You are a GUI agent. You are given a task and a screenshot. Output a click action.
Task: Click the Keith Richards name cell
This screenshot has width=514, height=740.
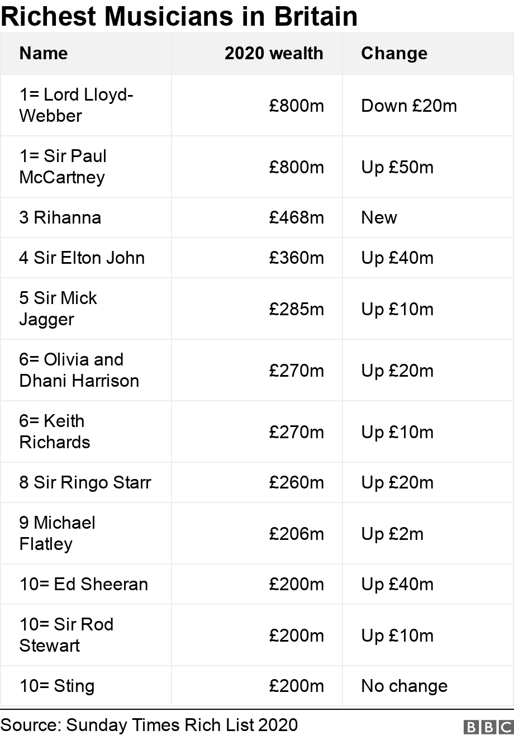55,431
